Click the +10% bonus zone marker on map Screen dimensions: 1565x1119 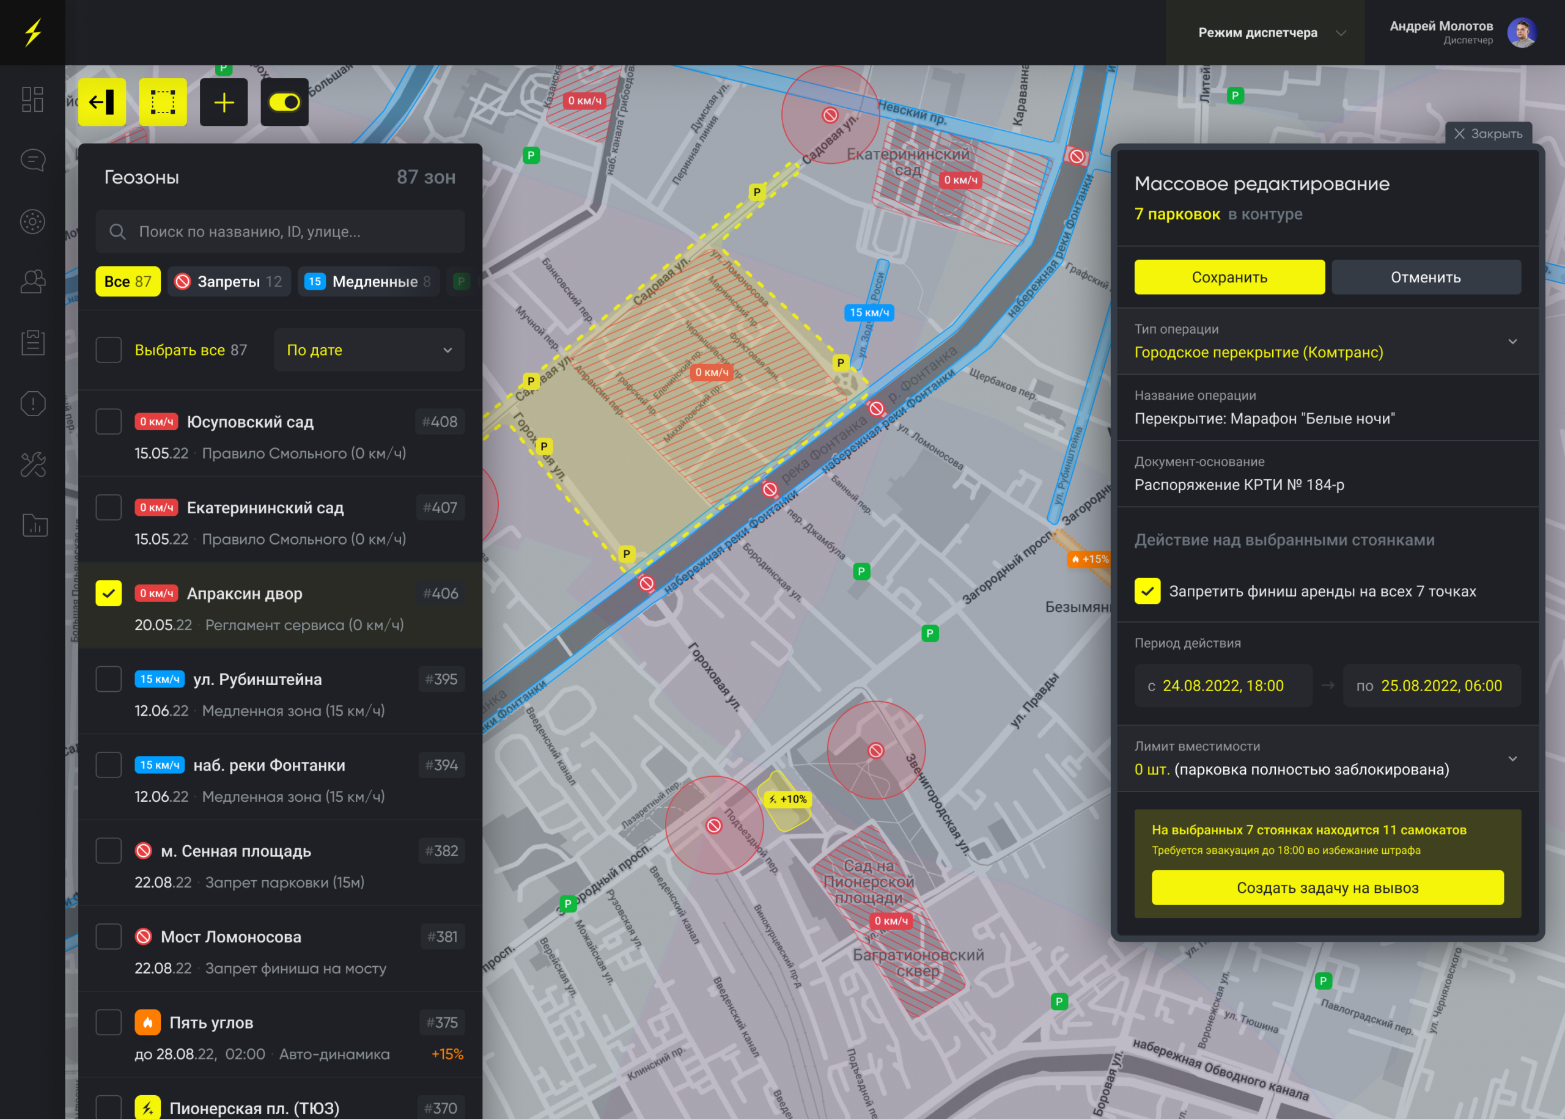(x=787, y=799)
